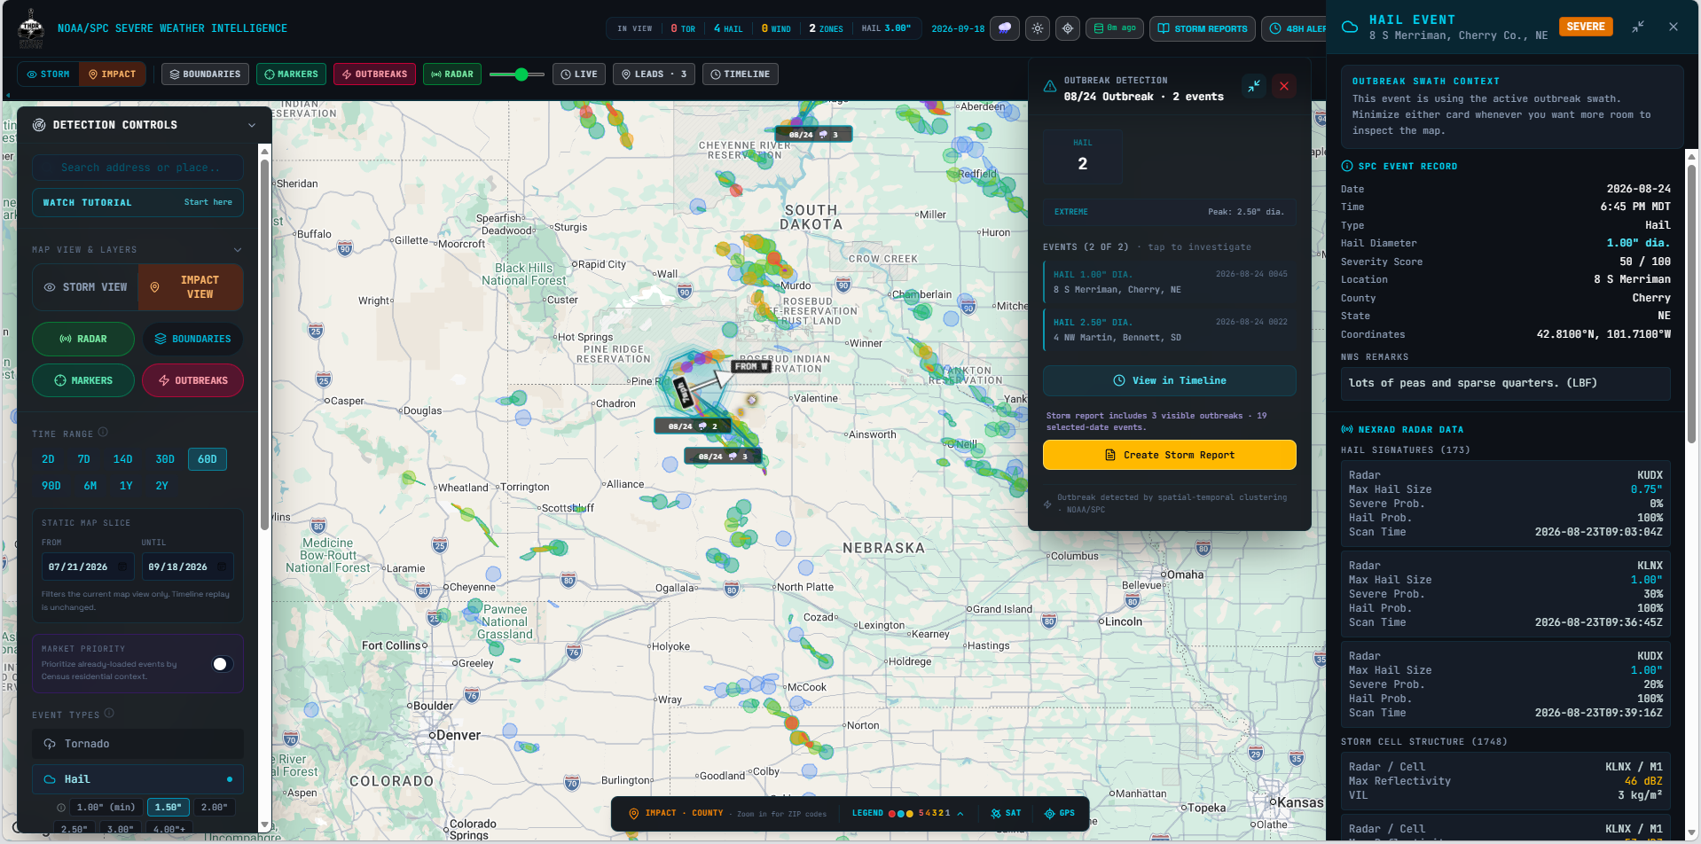Image resolution: width=1701 pixels, height=844 pixels.
Task: Click the legend color dots swatch
Action: coord(901,813)
